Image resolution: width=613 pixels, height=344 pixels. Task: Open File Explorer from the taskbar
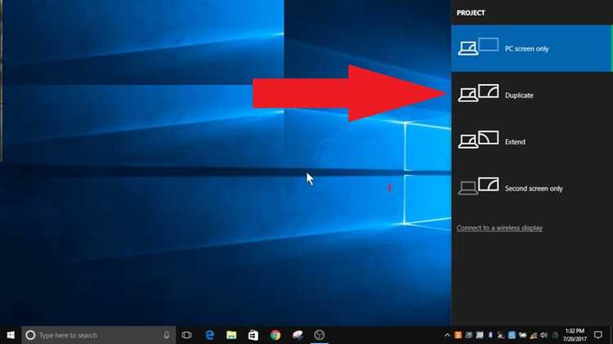[231, 335]
